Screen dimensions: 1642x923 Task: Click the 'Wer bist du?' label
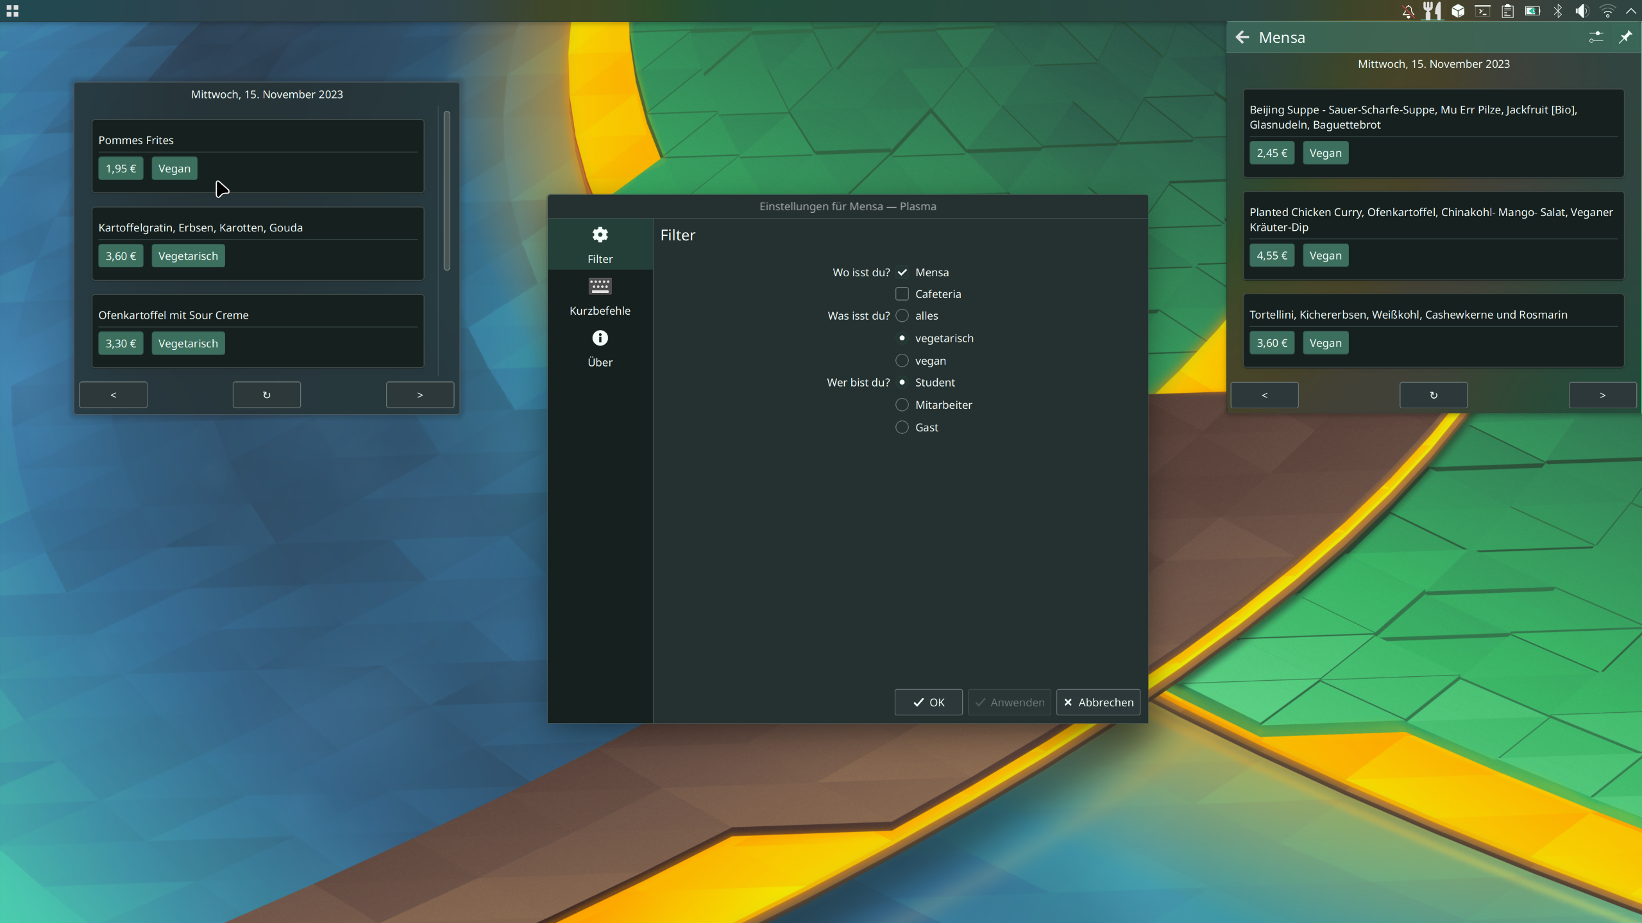[x=858, y=383]
